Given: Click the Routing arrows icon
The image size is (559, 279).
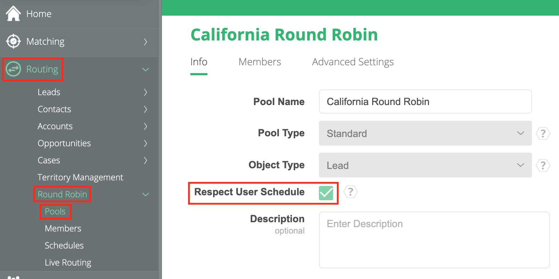Looking at the screenshot, I should point(13,69).
